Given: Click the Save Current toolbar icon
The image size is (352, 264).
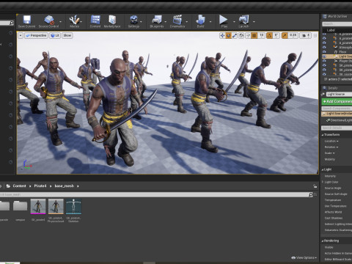Looking at the screenshot, I should pyautogui.click(x=26, y=20).
